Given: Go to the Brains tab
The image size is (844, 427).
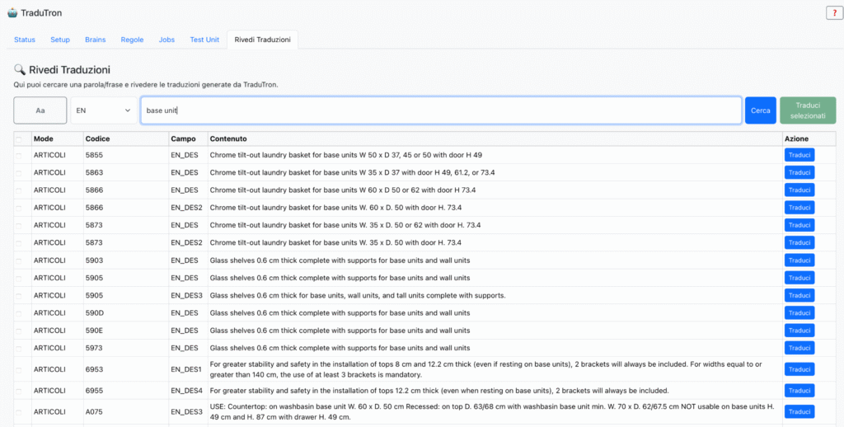Looking at the screenshot, I should 96,40.
